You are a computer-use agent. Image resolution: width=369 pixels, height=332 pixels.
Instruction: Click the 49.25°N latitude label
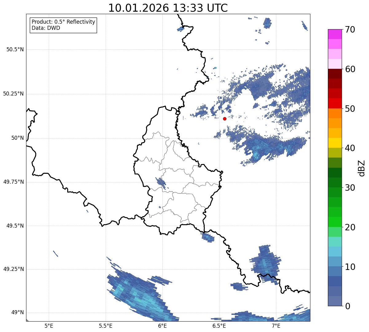[x=14, y=269]
